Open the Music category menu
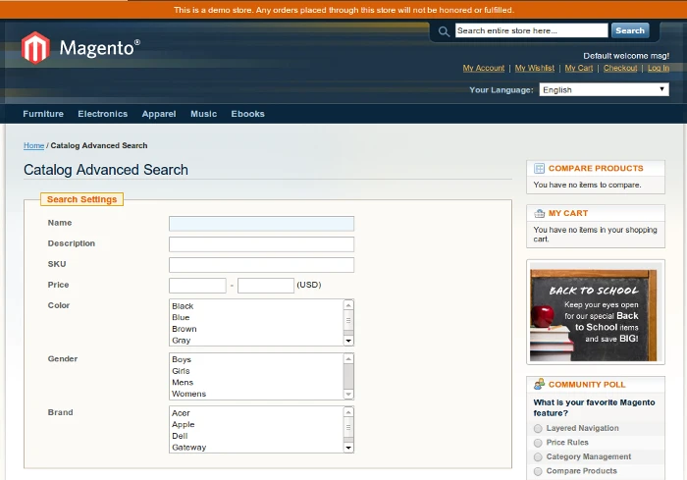The image size is (687, 480). click(203, 114)
